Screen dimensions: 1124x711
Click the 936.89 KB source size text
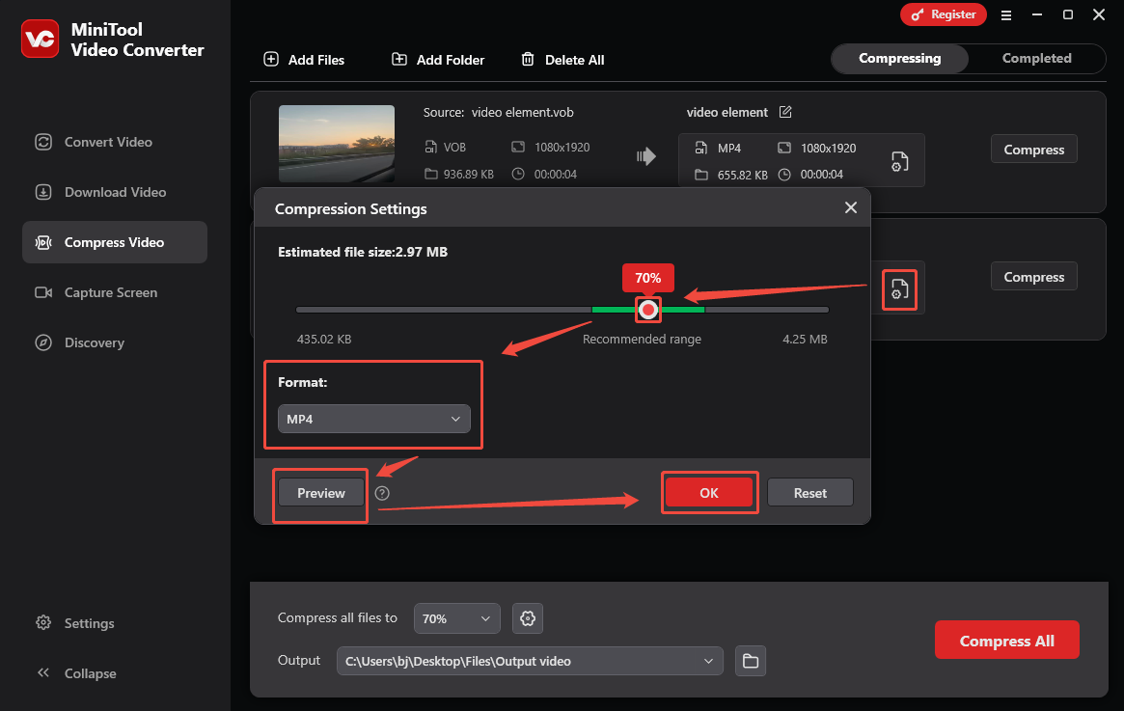pyautogui.click(x=469, y=175)
